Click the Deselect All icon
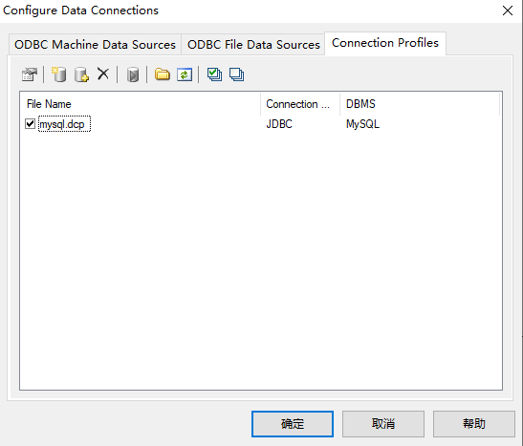Image resolution: width=523 pixels, height=446 pixels. [x=236, y=74]
